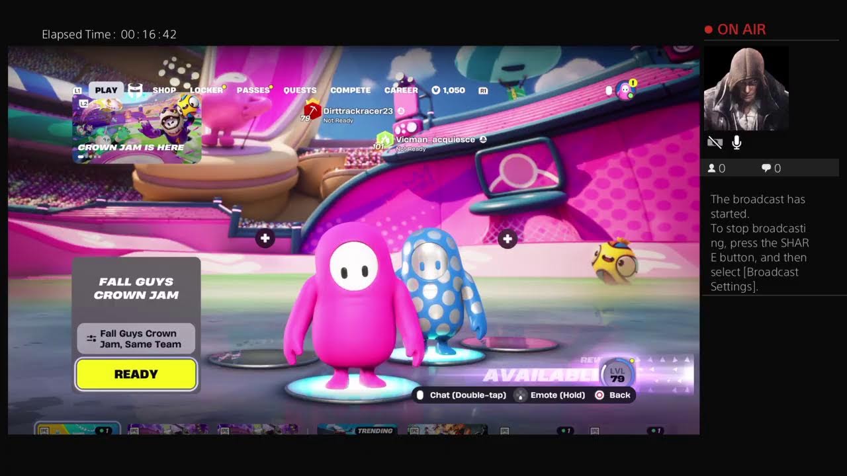Toggle the broadcast microphone icon

tap(736, 142)
